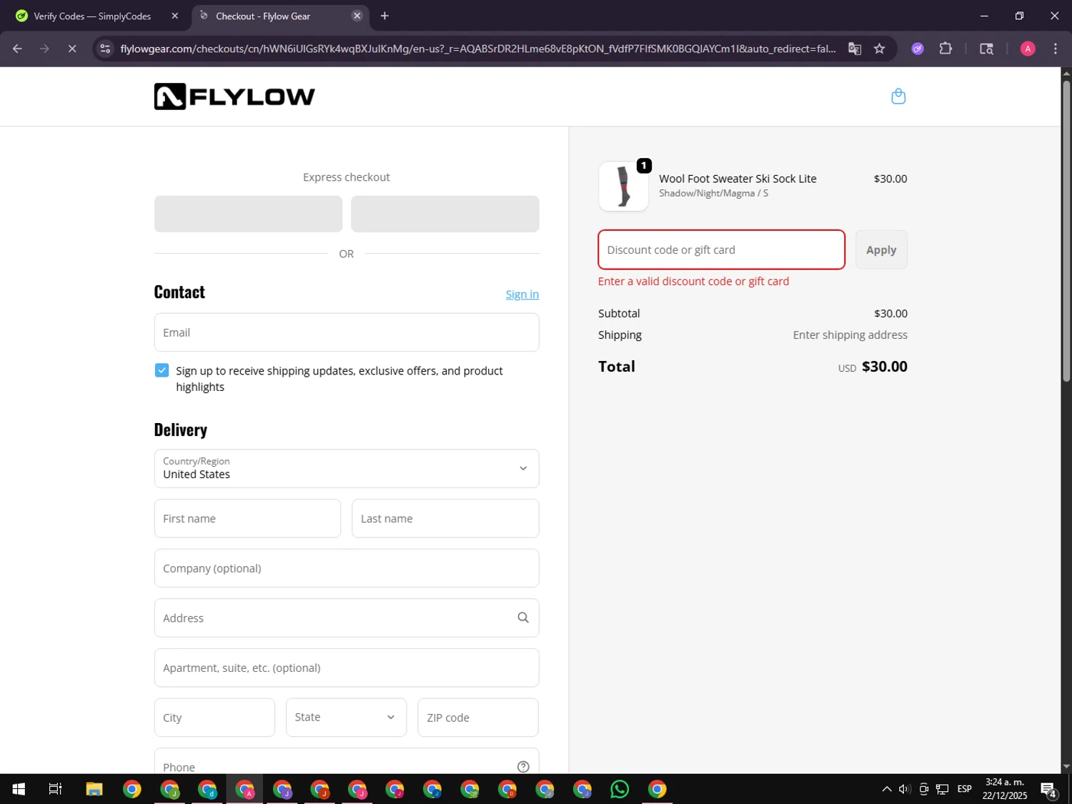Open browser extensions puzzle icon
1072x804 pixels.
946,49
